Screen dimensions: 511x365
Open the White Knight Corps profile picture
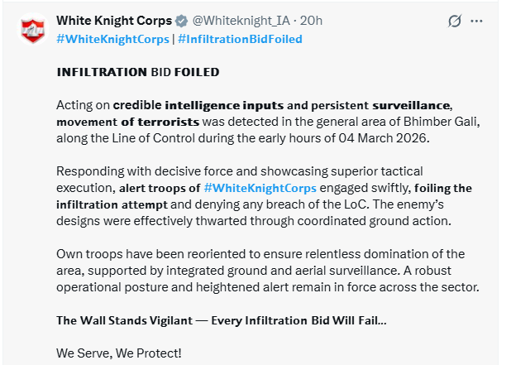[32, 29]
